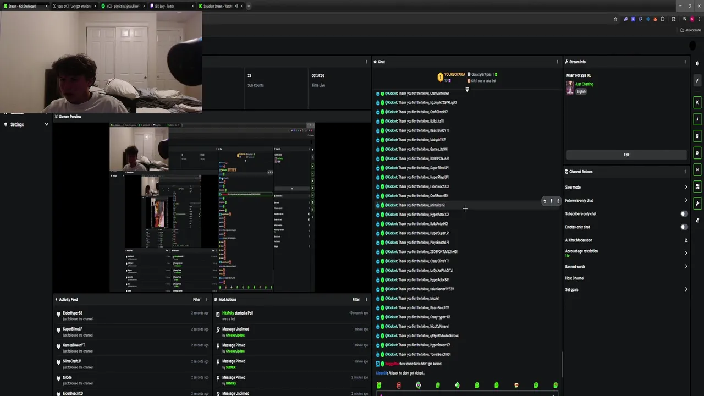Close the Stream - Kick Dashboard tab

click(x=46, y=6)
